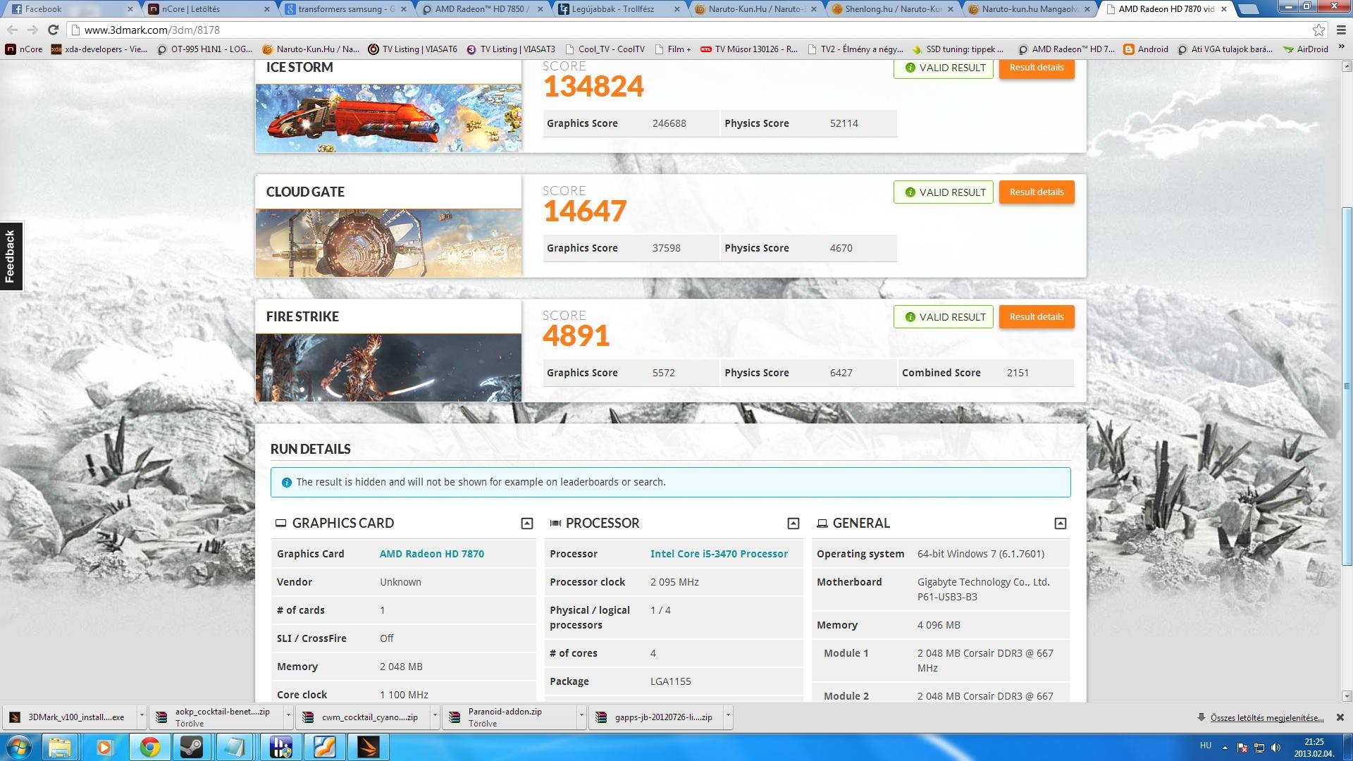This screenshot has width=1353, height=761.
Task: Expand 3DMark installer download options arrow
Action: 142,717
